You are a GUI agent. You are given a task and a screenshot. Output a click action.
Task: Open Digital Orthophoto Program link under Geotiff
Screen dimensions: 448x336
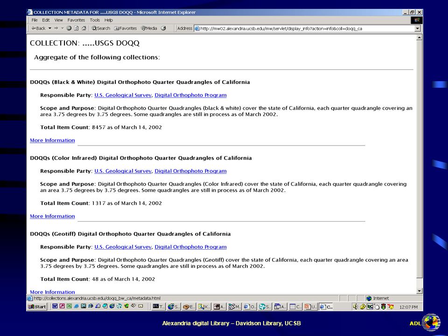pos(190,247)
